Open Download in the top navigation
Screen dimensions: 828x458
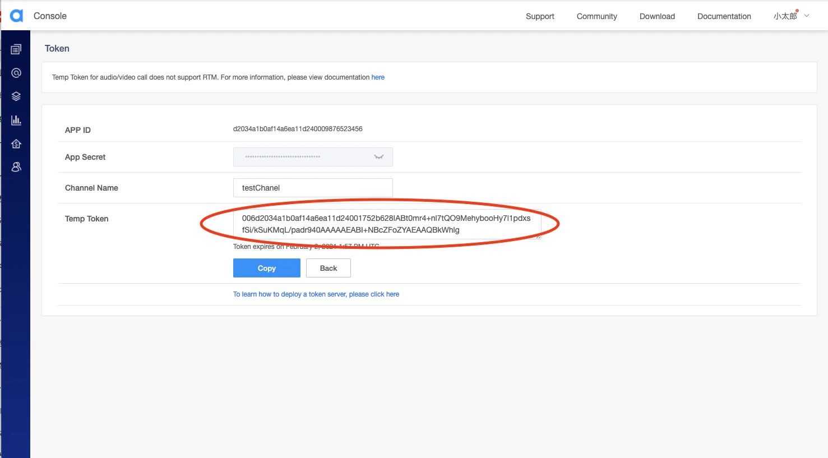pyautogui.click(x=657, y=16)
